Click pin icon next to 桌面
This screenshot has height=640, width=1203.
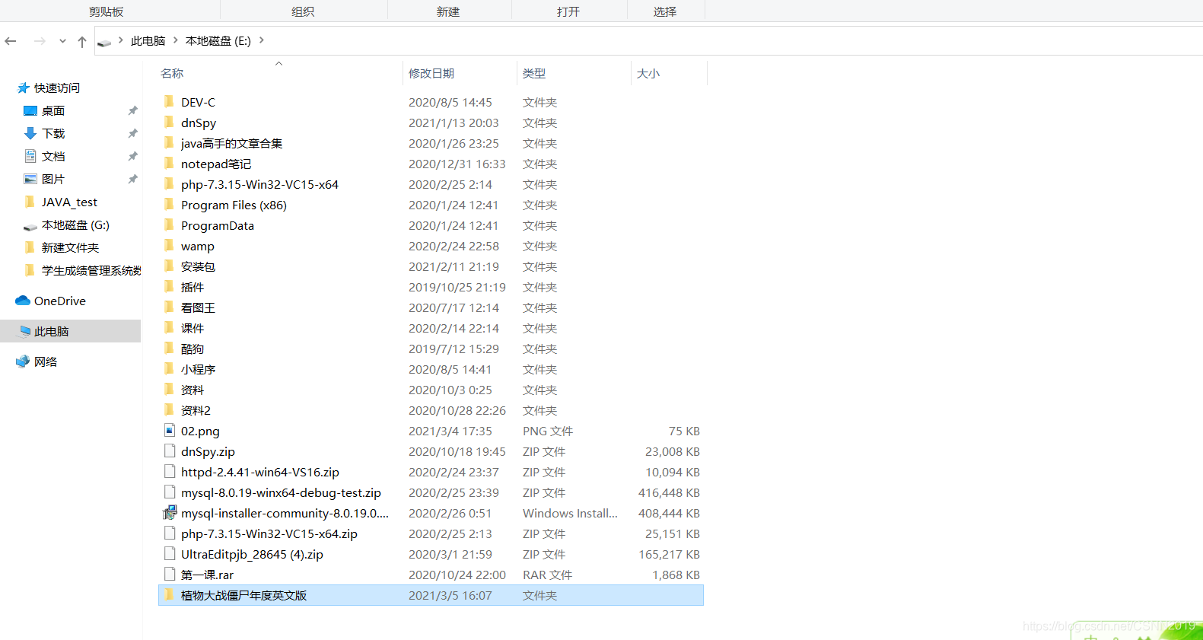coord(132,111)
